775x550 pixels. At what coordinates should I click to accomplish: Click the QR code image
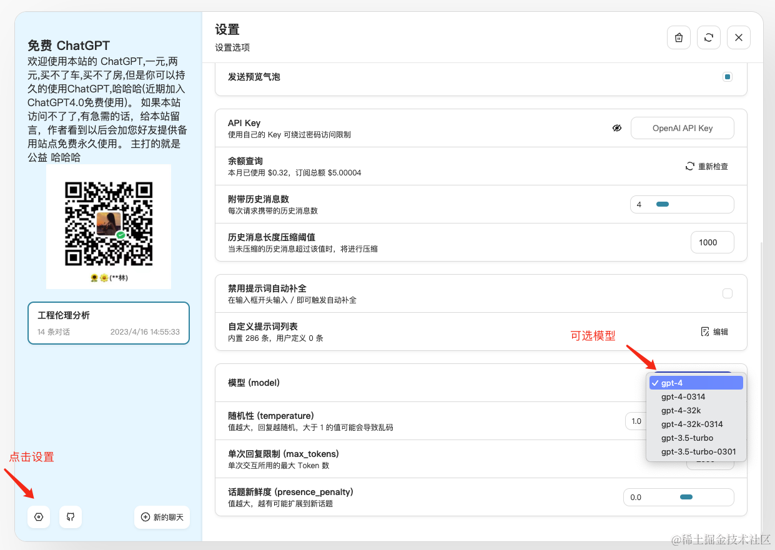coord(109,227)
